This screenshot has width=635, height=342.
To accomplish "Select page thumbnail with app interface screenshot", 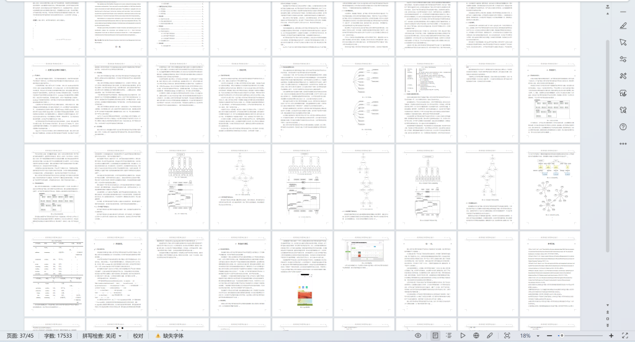I will pyautogui.click(x=364, y=274).
